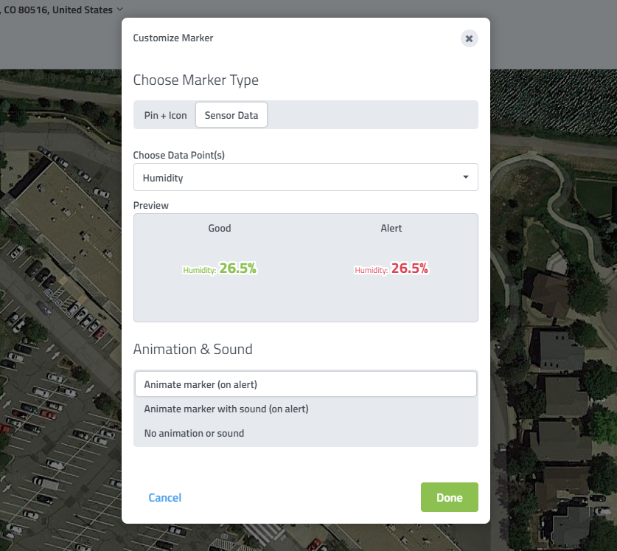Open the Choose Data Point(s) dropdown

point(305,178)
